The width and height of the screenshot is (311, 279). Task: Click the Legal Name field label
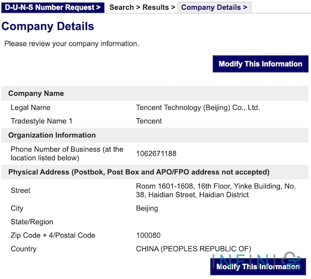click(30, 108)
